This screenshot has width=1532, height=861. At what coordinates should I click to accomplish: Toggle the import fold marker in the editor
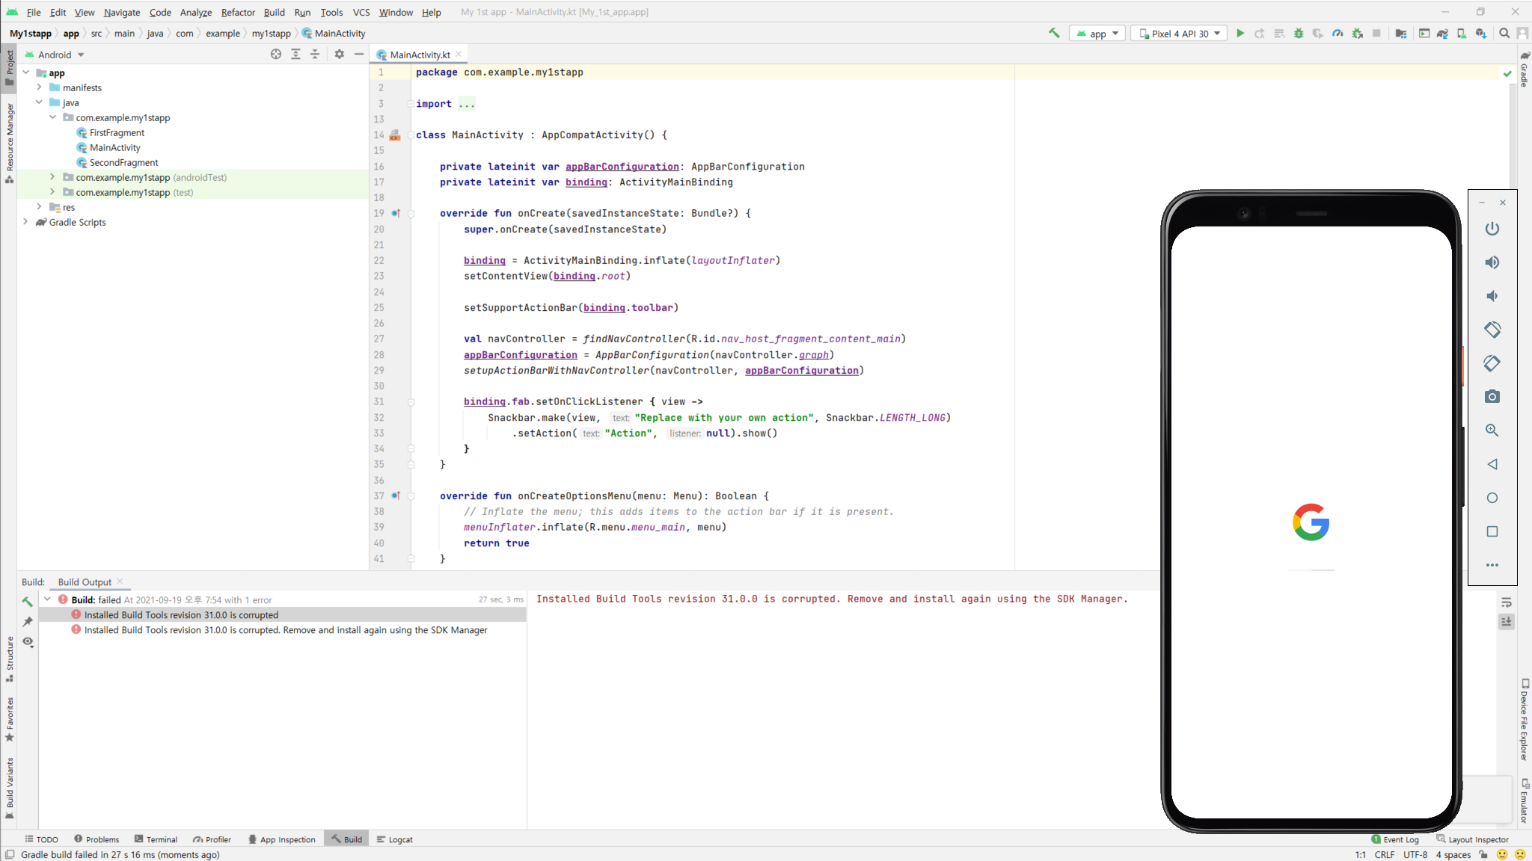[411, 104]
